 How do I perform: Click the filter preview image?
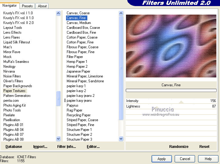point(171,46)
